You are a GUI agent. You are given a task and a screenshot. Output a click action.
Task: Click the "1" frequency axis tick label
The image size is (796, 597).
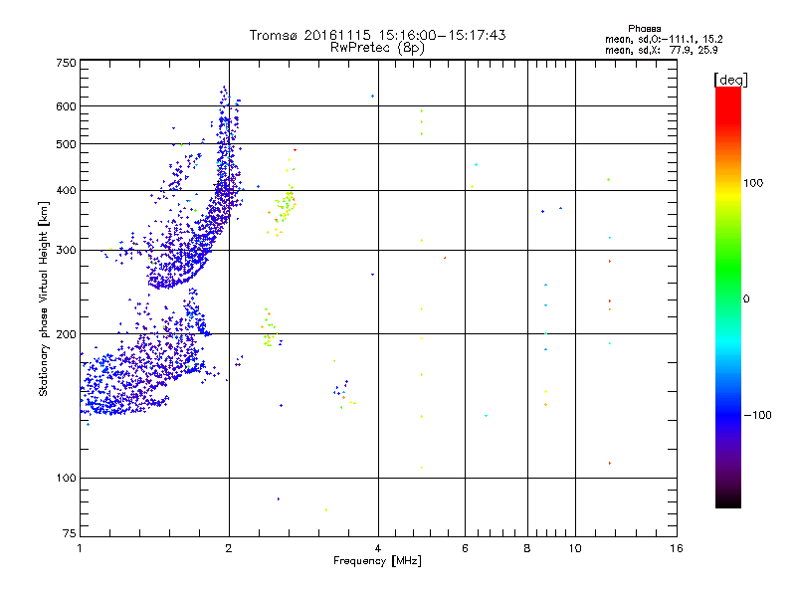(80, 548)
